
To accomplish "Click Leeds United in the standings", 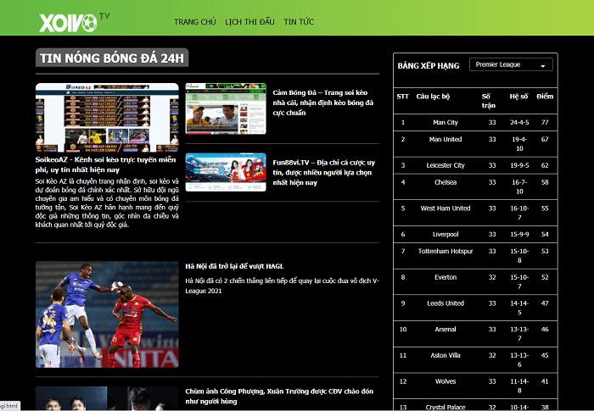I will tap(445, 303).
